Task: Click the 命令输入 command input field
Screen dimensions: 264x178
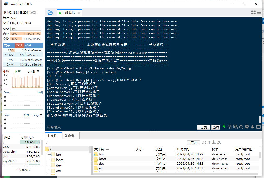Action: click(121, 127)
